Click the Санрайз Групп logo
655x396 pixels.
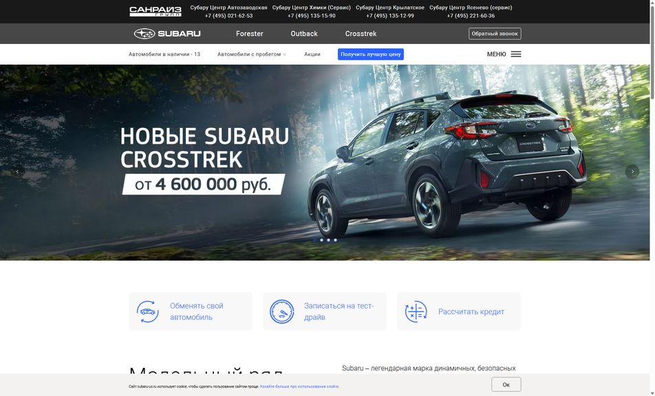[x=155, y=11]
